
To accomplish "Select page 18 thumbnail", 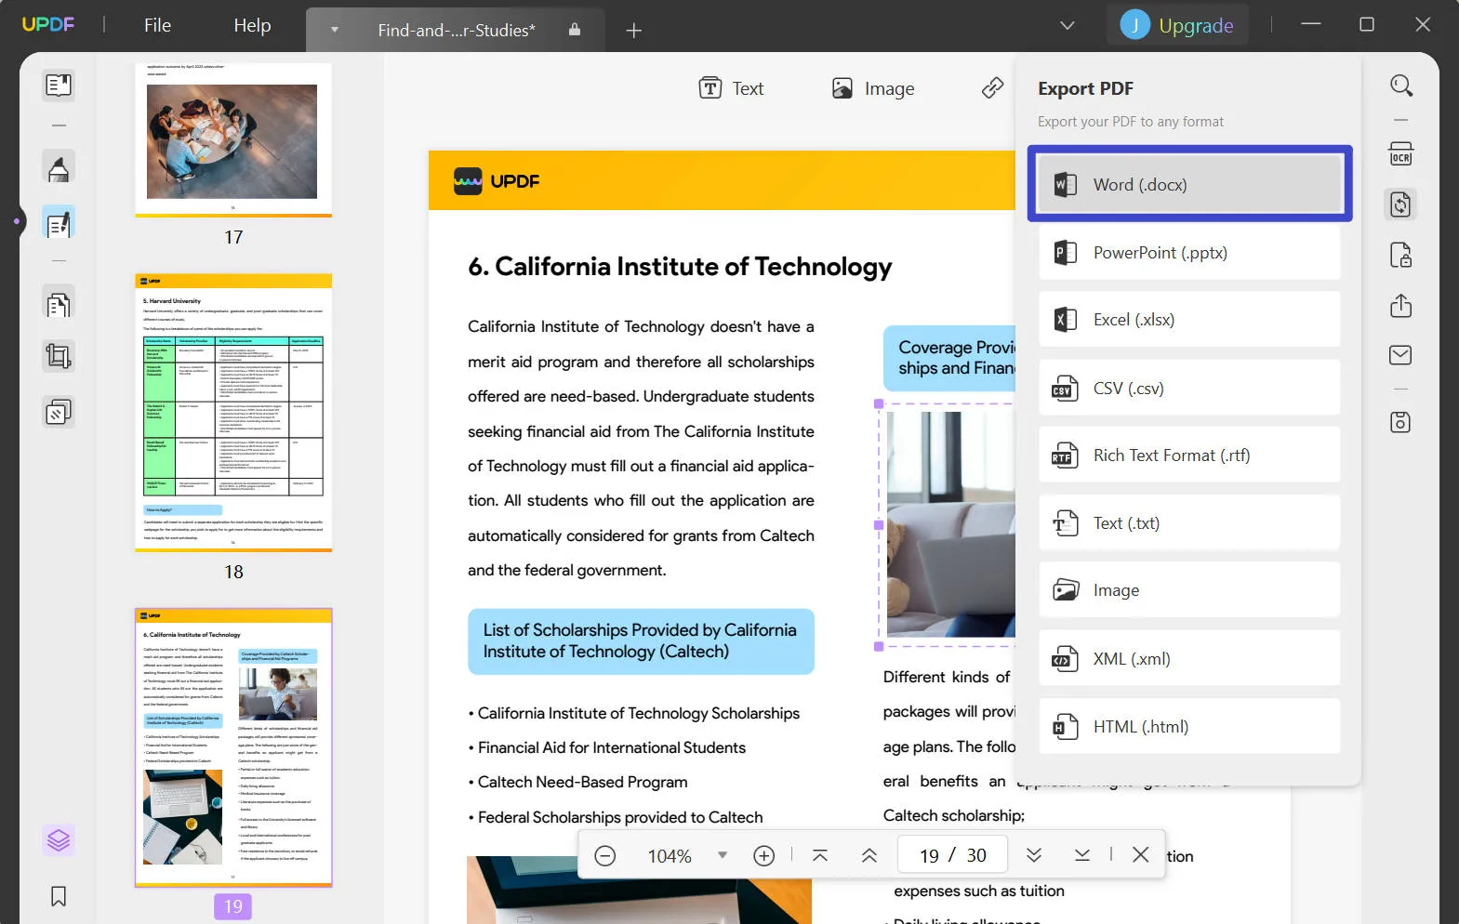I will [233, 413].
